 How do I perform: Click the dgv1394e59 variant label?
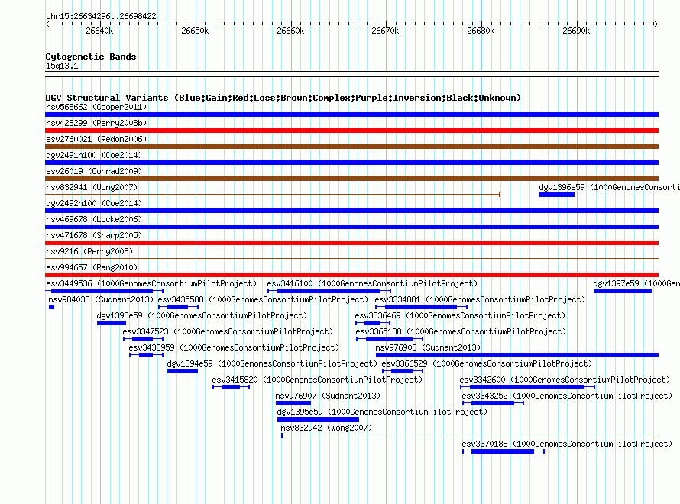[x=272, y=363]
